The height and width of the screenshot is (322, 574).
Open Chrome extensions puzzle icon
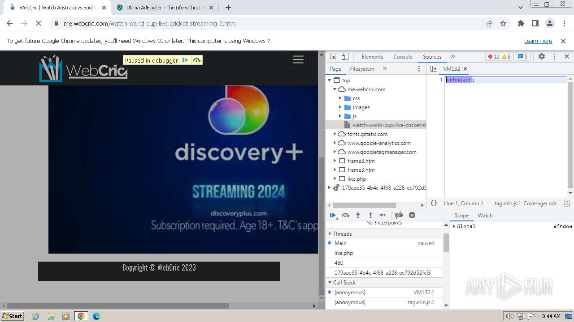tap(521, 23)
